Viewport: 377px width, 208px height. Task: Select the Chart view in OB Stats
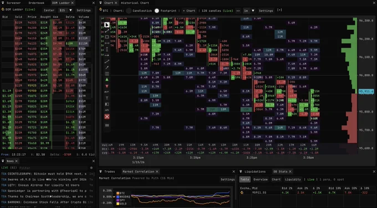[276, 179]
